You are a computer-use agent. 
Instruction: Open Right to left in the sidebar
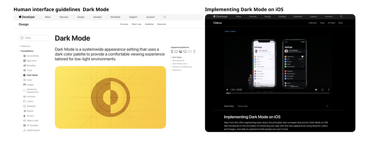pyautogui.click(x=31, y=120)
